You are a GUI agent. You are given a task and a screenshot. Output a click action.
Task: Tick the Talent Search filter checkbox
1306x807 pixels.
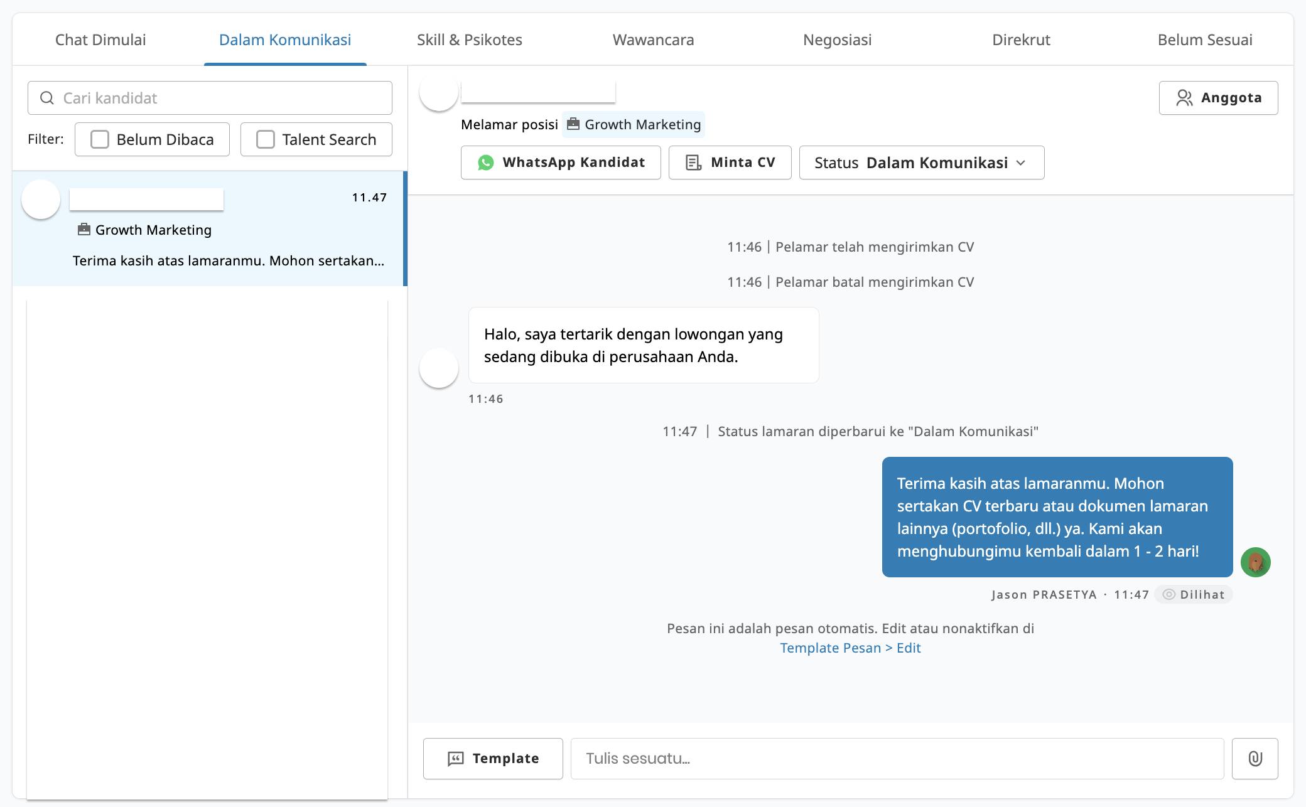click(266, 139)
